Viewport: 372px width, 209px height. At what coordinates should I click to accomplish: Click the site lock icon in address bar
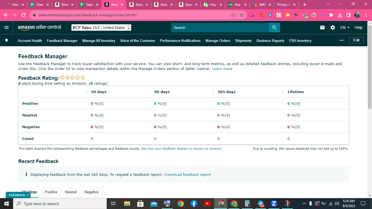point(34,15)
